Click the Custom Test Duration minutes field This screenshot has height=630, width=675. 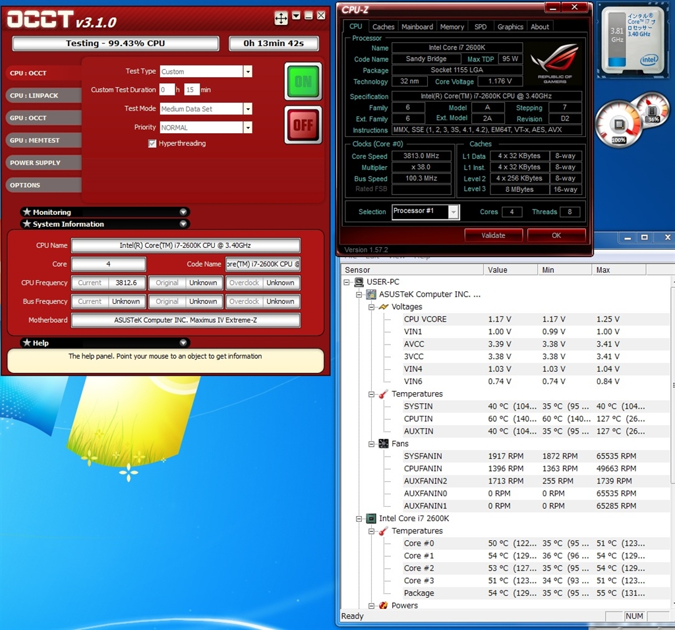pyautogui.click(x=191, y=90)
